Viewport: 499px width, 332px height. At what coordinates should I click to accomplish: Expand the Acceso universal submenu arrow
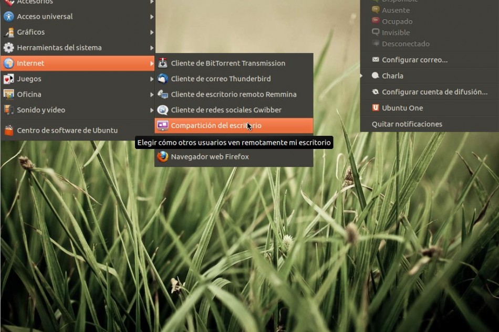tap(152, 16)
